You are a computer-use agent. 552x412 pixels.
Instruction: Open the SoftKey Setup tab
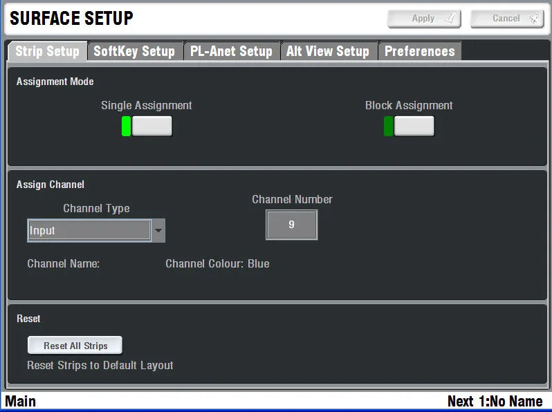coord(135,51)
